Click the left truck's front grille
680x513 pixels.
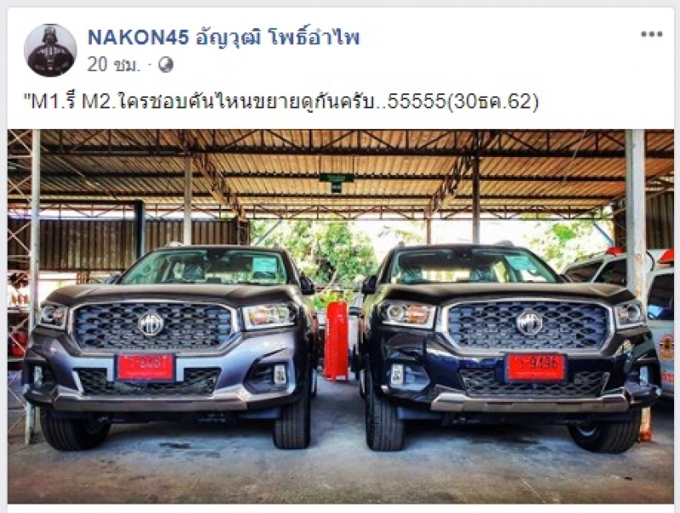click(154, 326)
